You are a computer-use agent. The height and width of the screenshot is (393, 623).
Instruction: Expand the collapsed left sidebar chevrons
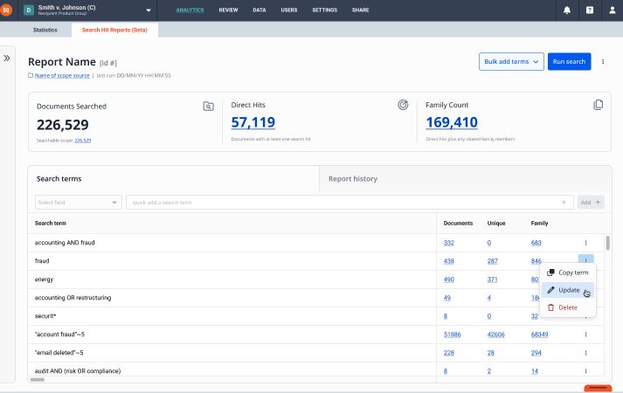[7, 59]
